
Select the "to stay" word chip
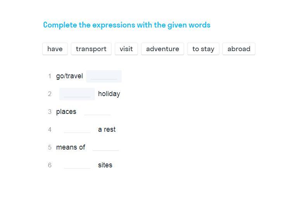click(203, 49)
